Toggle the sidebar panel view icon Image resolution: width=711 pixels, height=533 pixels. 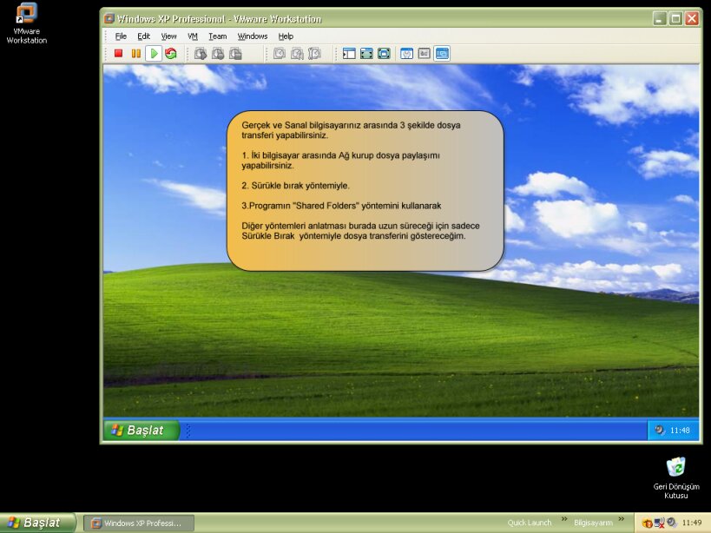(349, 54)
